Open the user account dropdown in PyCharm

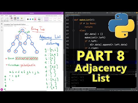pyautogui.click(x=108, y=13)
